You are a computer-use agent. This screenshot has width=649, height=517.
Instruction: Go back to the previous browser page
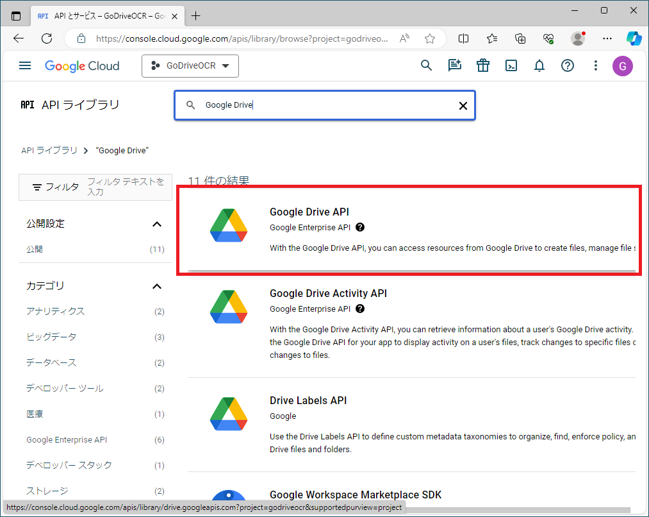[19, 38]
